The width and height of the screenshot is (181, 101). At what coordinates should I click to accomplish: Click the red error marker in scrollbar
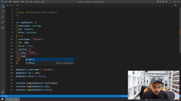(x=180, y=32)
